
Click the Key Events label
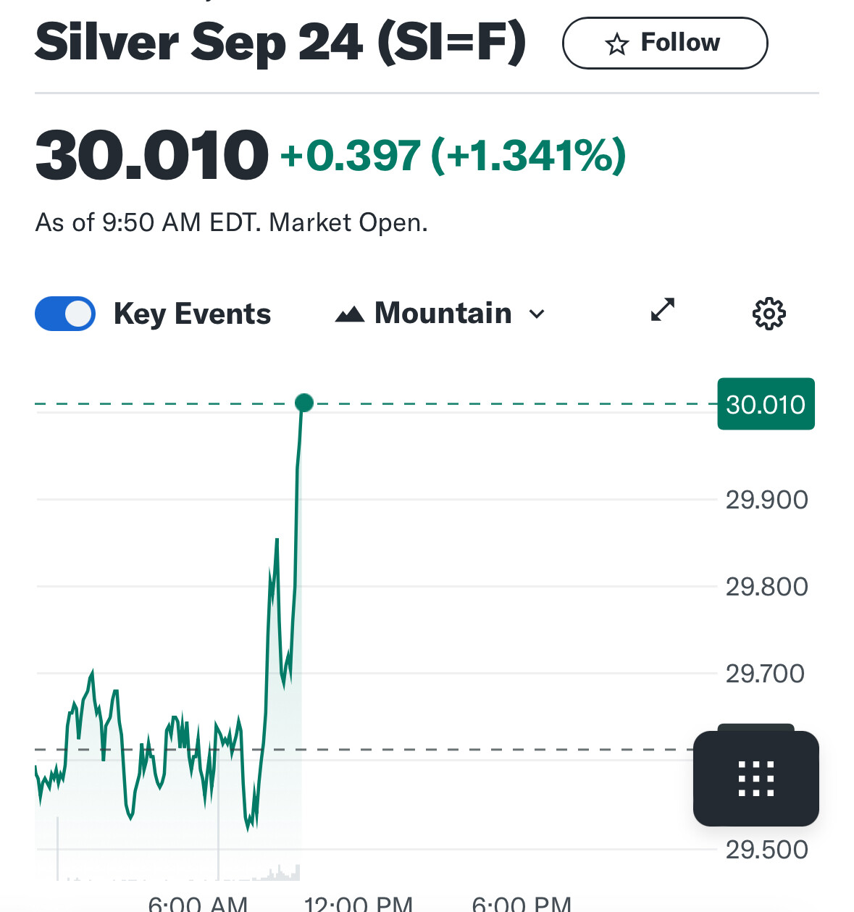click(x=192, y=314)
